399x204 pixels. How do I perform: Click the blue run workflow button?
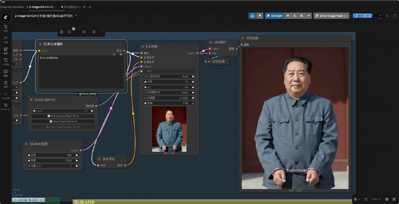[359, 16]
